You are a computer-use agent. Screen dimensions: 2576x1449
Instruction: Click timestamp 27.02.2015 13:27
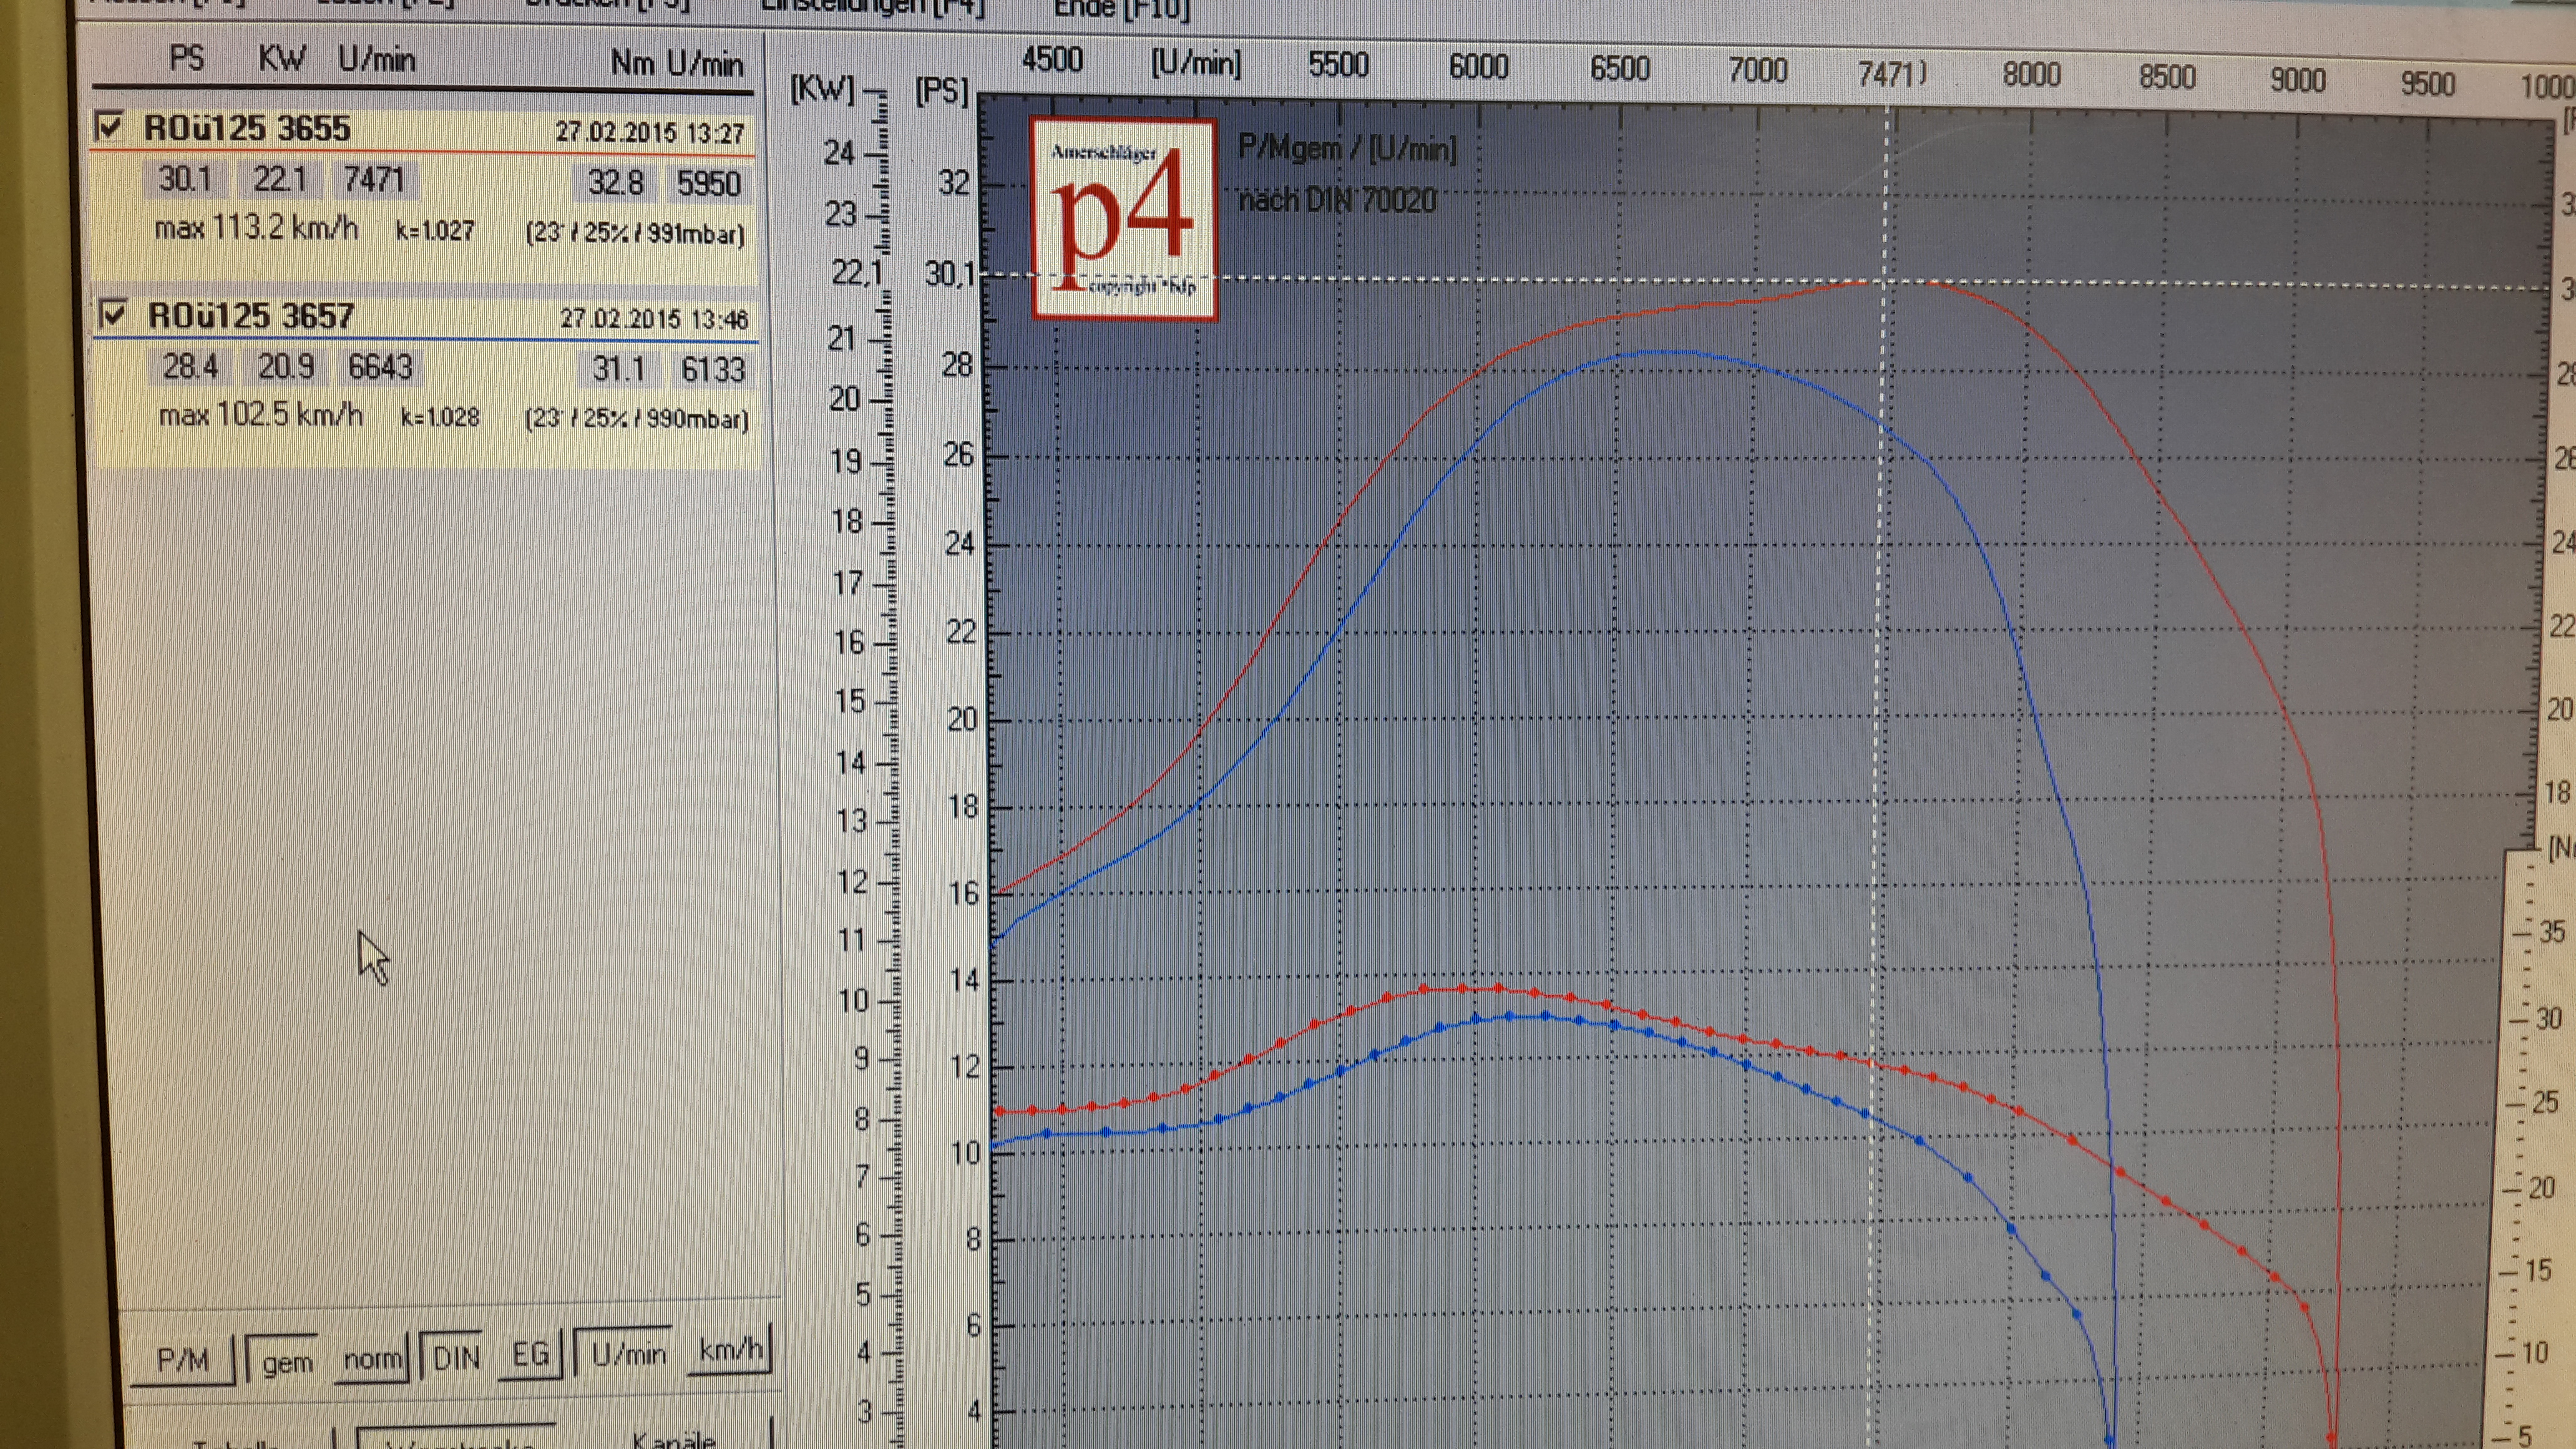point(650,132)
